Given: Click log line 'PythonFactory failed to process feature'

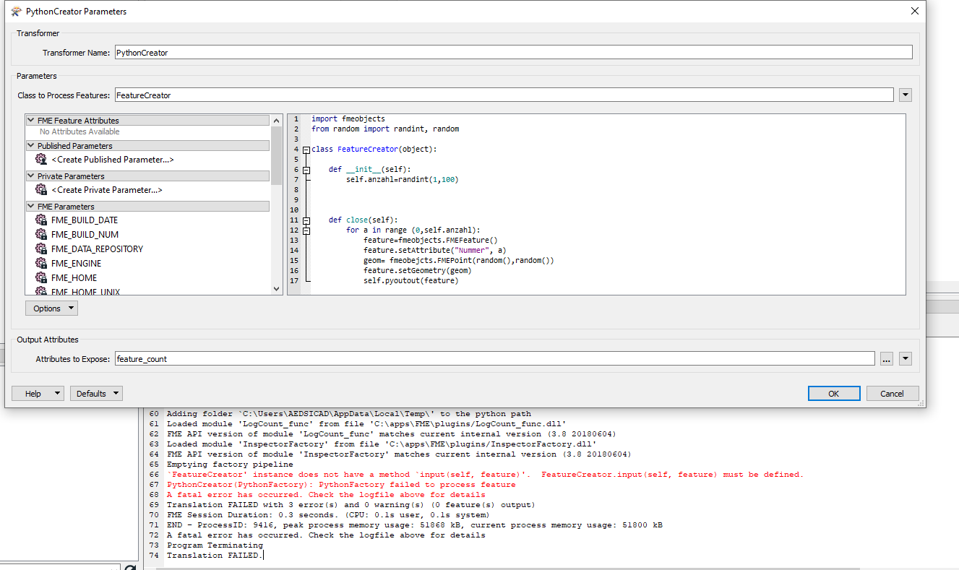Looking at the screenshot, I should (x=341, y=485).
